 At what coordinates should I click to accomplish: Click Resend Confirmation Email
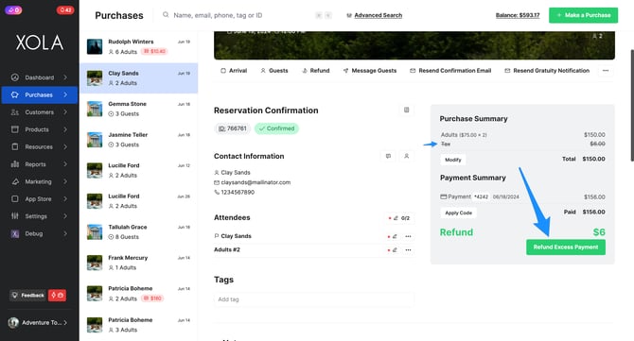point(450,71)
